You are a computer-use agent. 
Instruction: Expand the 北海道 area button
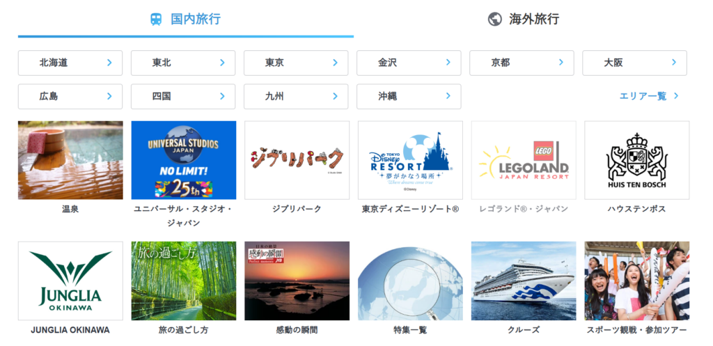click(x=70, y=63)
